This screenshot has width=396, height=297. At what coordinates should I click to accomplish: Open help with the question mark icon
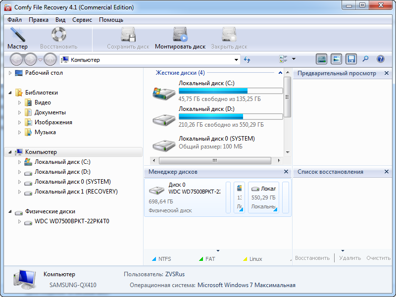(x=380, y=59)
